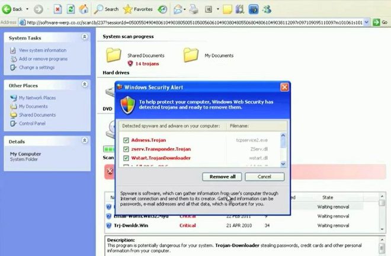Click the red X error icon in the pink bar

[x=110, y=171]
